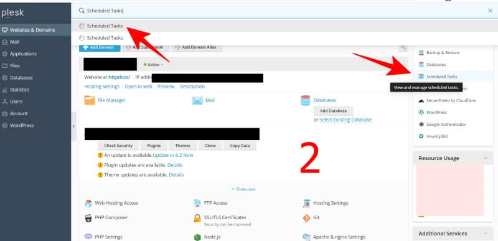Click the Check Security button
The width and height of the screenshot is (498, 241).
pyautogui.click(x=118, y=146)
